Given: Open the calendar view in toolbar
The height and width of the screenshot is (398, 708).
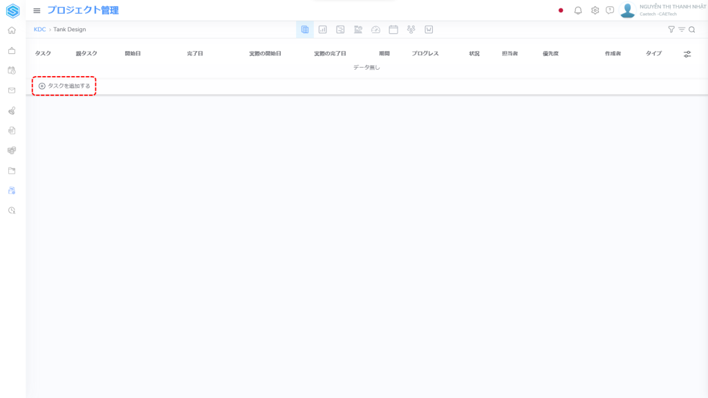Looking at the screenshot, I should click(x=393, y=30).
